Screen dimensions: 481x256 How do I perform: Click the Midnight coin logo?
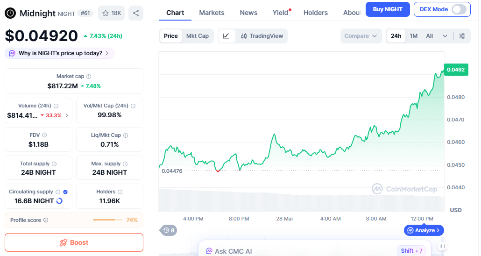10,13
